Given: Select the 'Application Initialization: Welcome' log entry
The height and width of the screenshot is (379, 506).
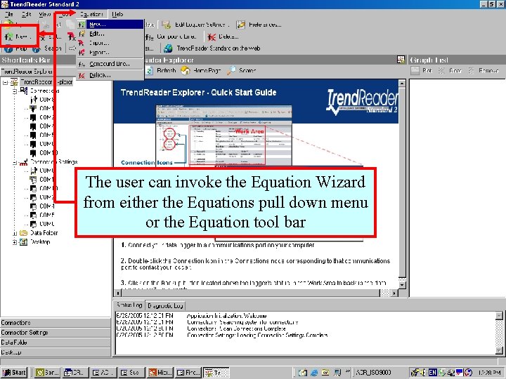Looking at the screenshot, I should pos(227,316).
